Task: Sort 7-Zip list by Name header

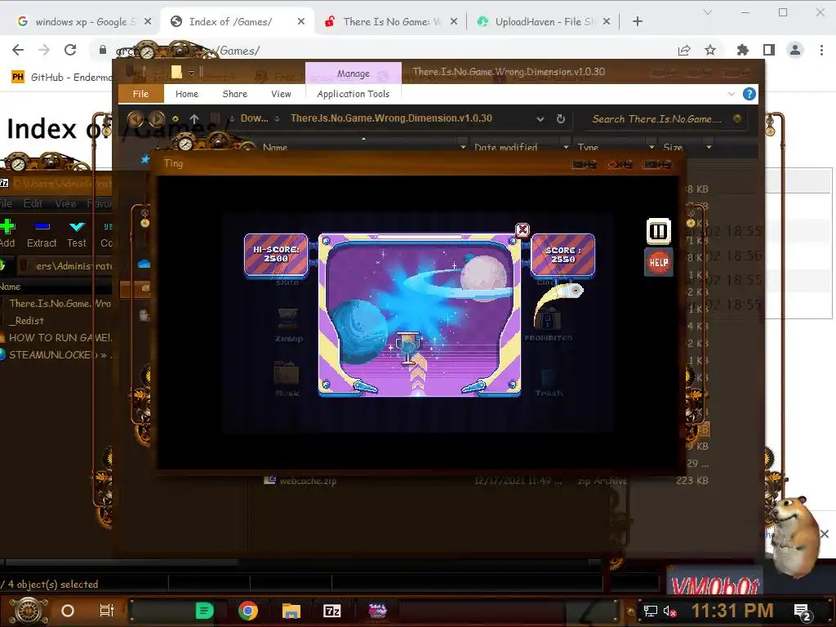Action: pyautogui.click(x=10, y=287)
